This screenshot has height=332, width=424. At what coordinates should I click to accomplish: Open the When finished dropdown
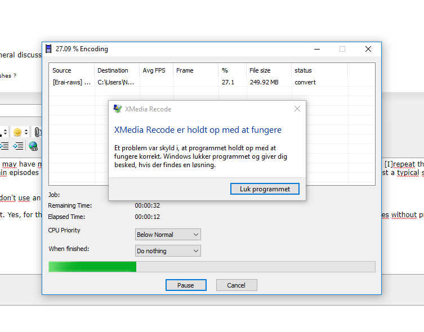pyautogui.click(x=168, y=251)
